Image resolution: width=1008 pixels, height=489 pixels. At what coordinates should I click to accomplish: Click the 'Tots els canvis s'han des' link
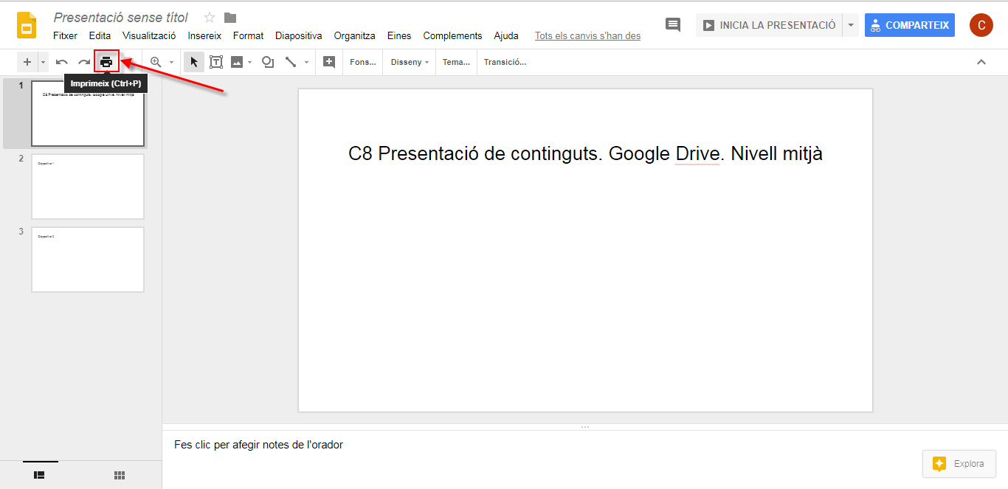[587, 35]
